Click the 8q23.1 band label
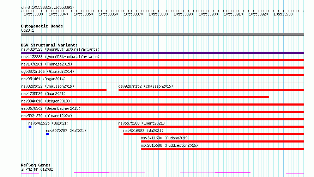 (28, 30)
